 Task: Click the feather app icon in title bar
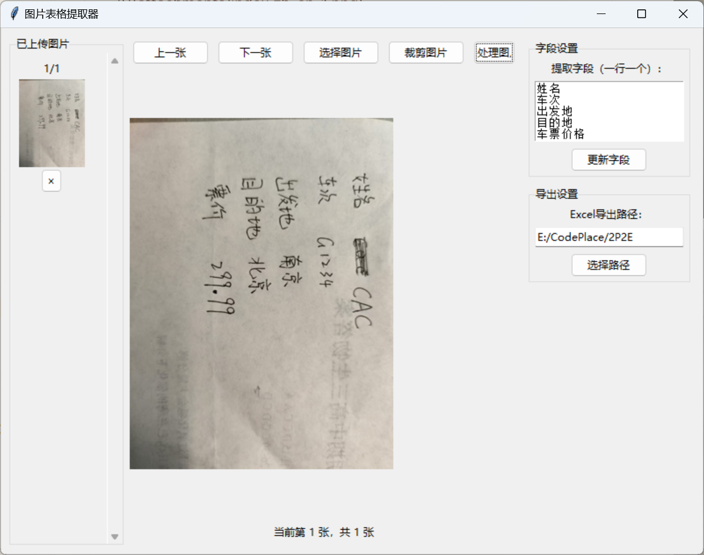coord(15,13)
